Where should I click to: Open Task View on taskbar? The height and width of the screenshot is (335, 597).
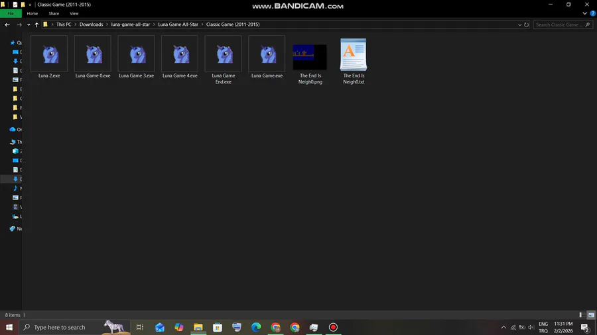click(140, 327)
